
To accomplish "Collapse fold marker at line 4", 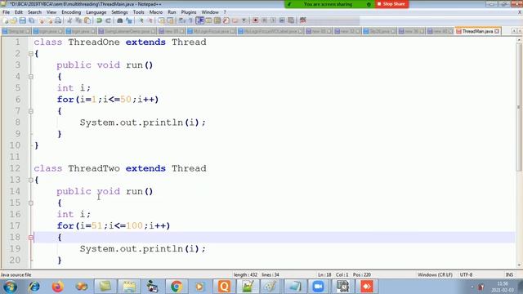I will 31,76.
